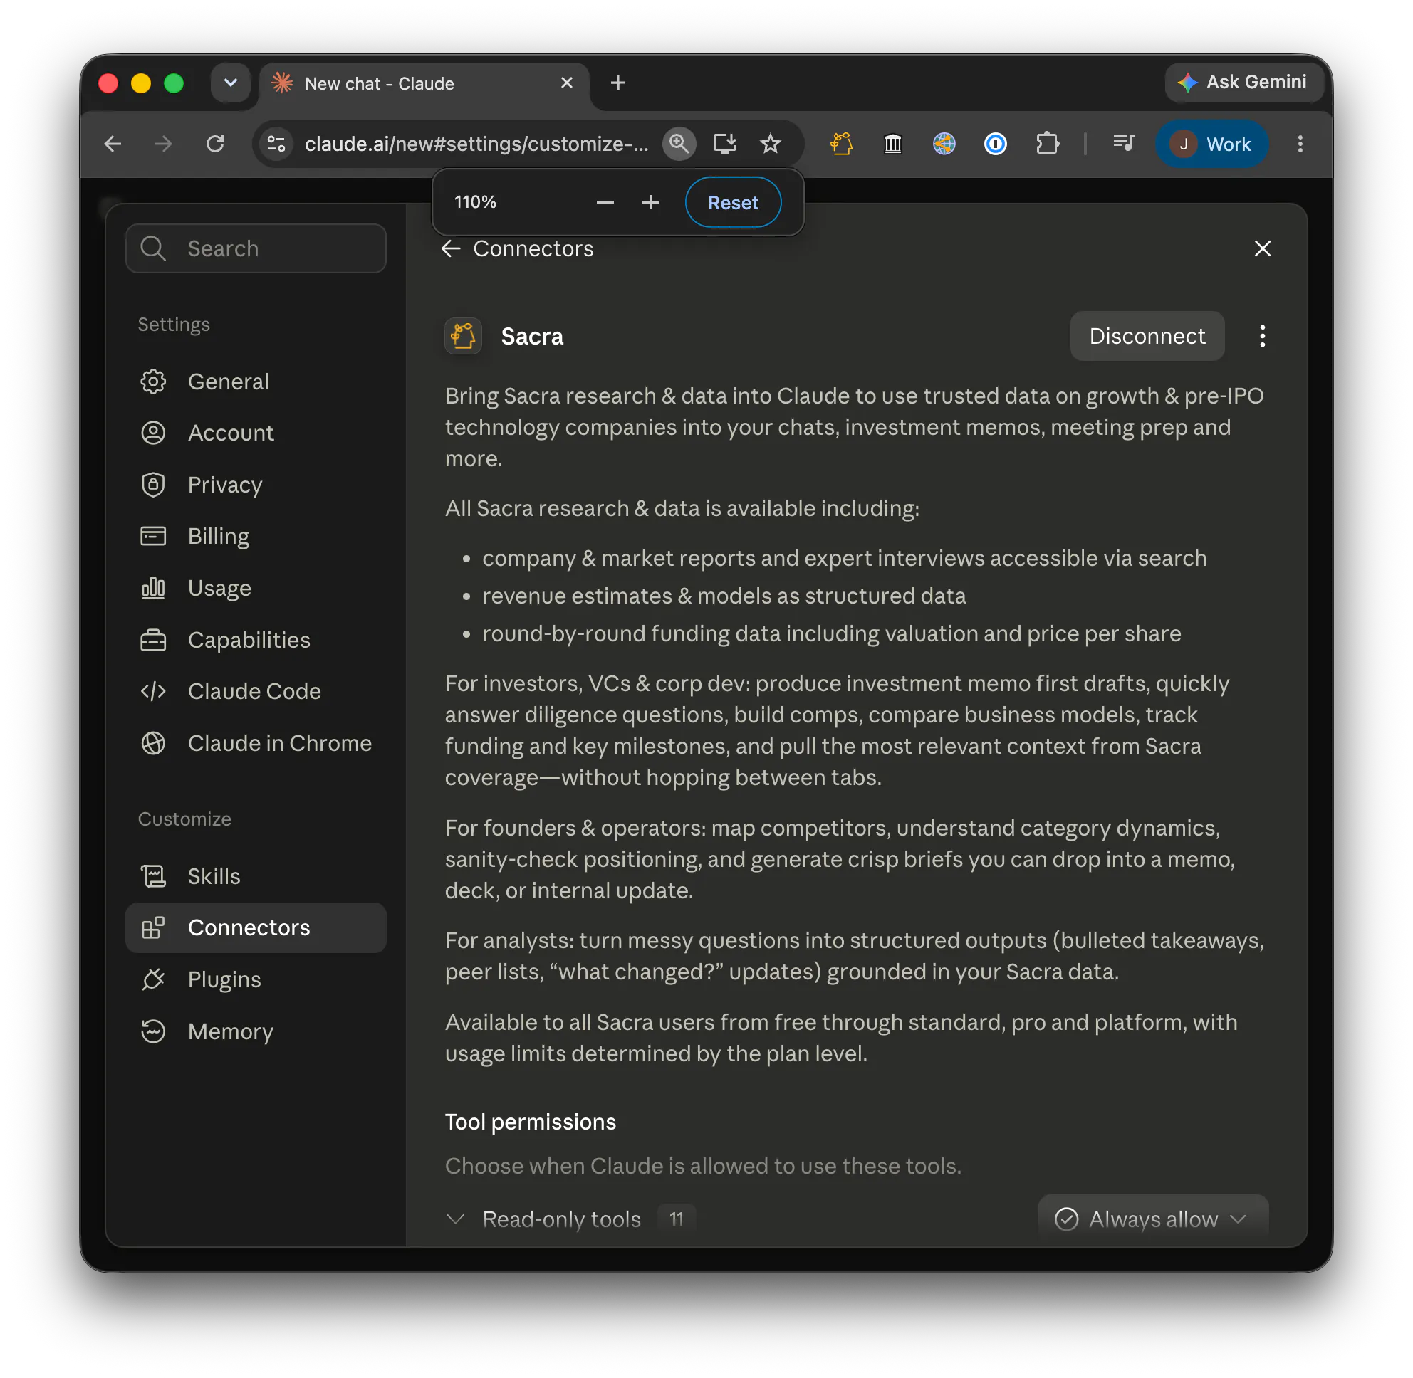The width and height of the screenshot is (1413, 1378).
Task: Open Sacra connector's three-dot options menu
Action: coord(1262,336)
